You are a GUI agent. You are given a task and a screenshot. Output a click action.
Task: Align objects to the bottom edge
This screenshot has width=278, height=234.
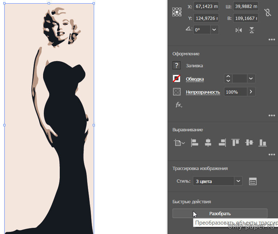coord(262,142)
